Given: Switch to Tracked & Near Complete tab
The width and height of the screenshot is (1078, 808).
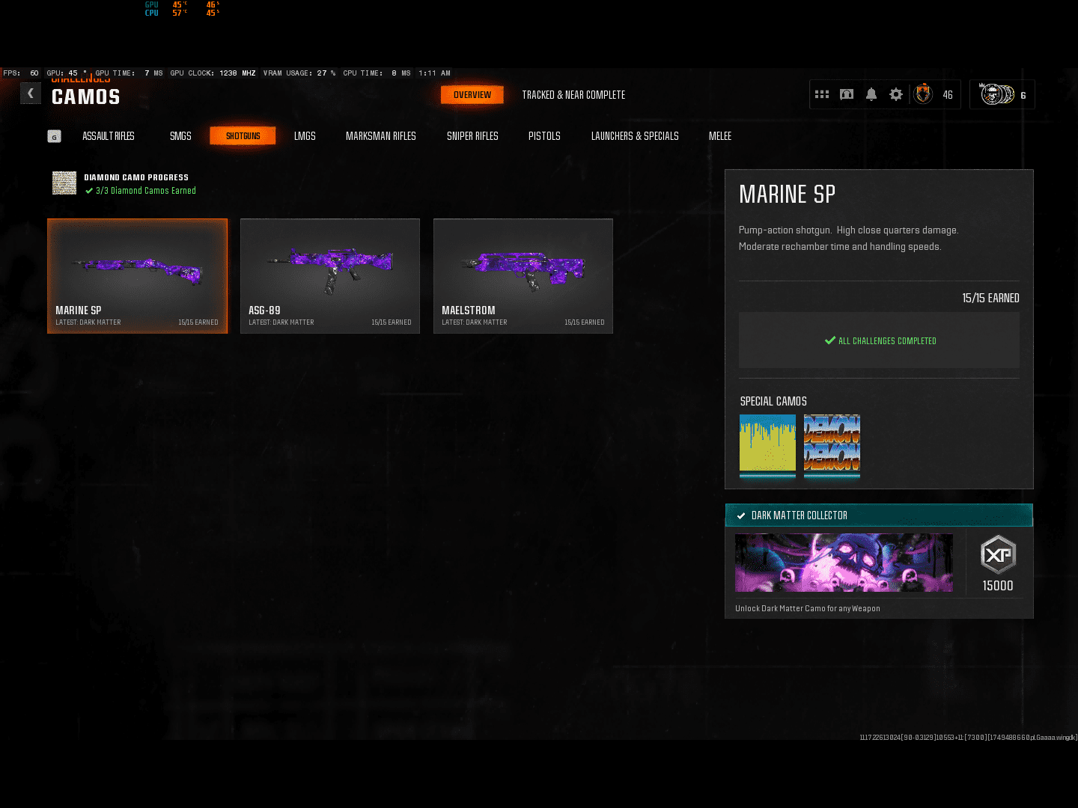Looking at the screenshot, I should click(573, 95).
